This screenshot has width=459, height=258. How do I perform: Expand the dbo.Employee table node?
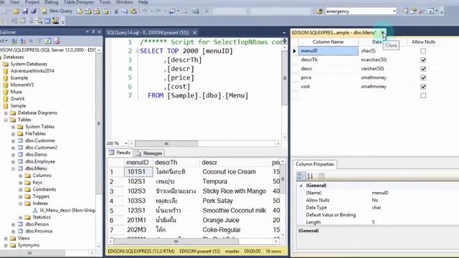(x=13, y=162)
